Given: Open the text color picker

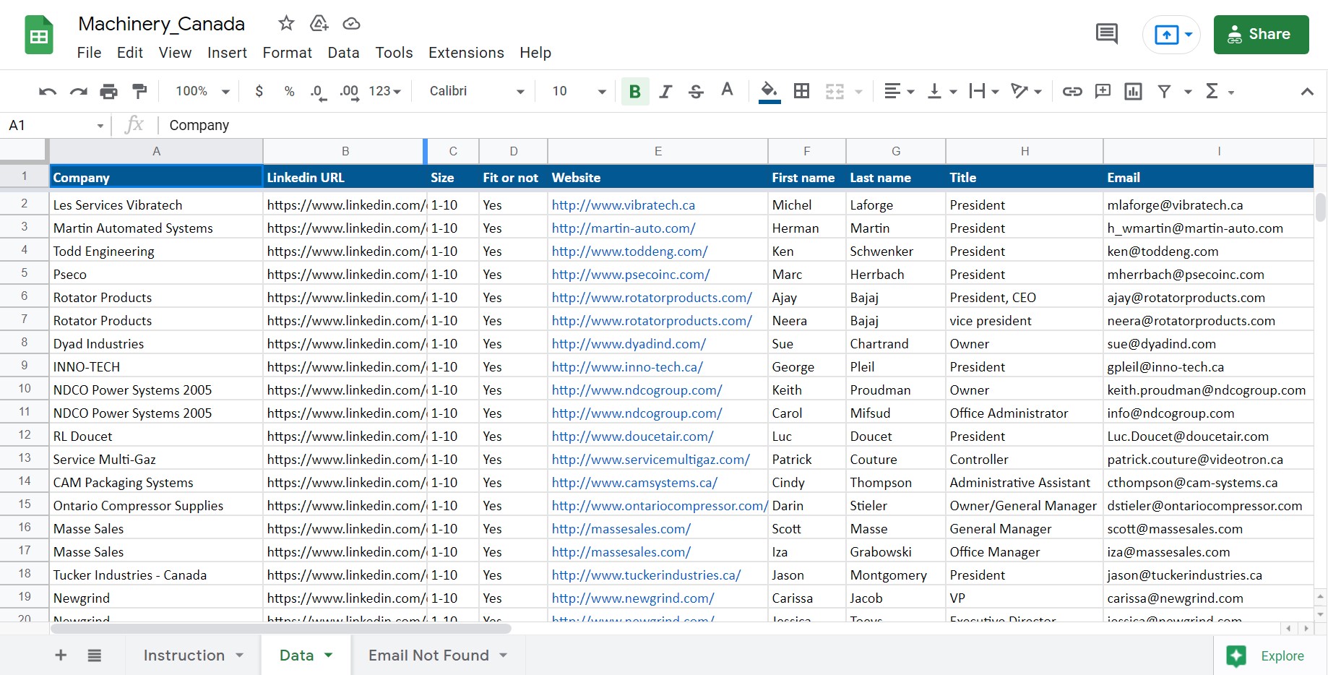Looking at the screenshot, I should pos(727,90).
